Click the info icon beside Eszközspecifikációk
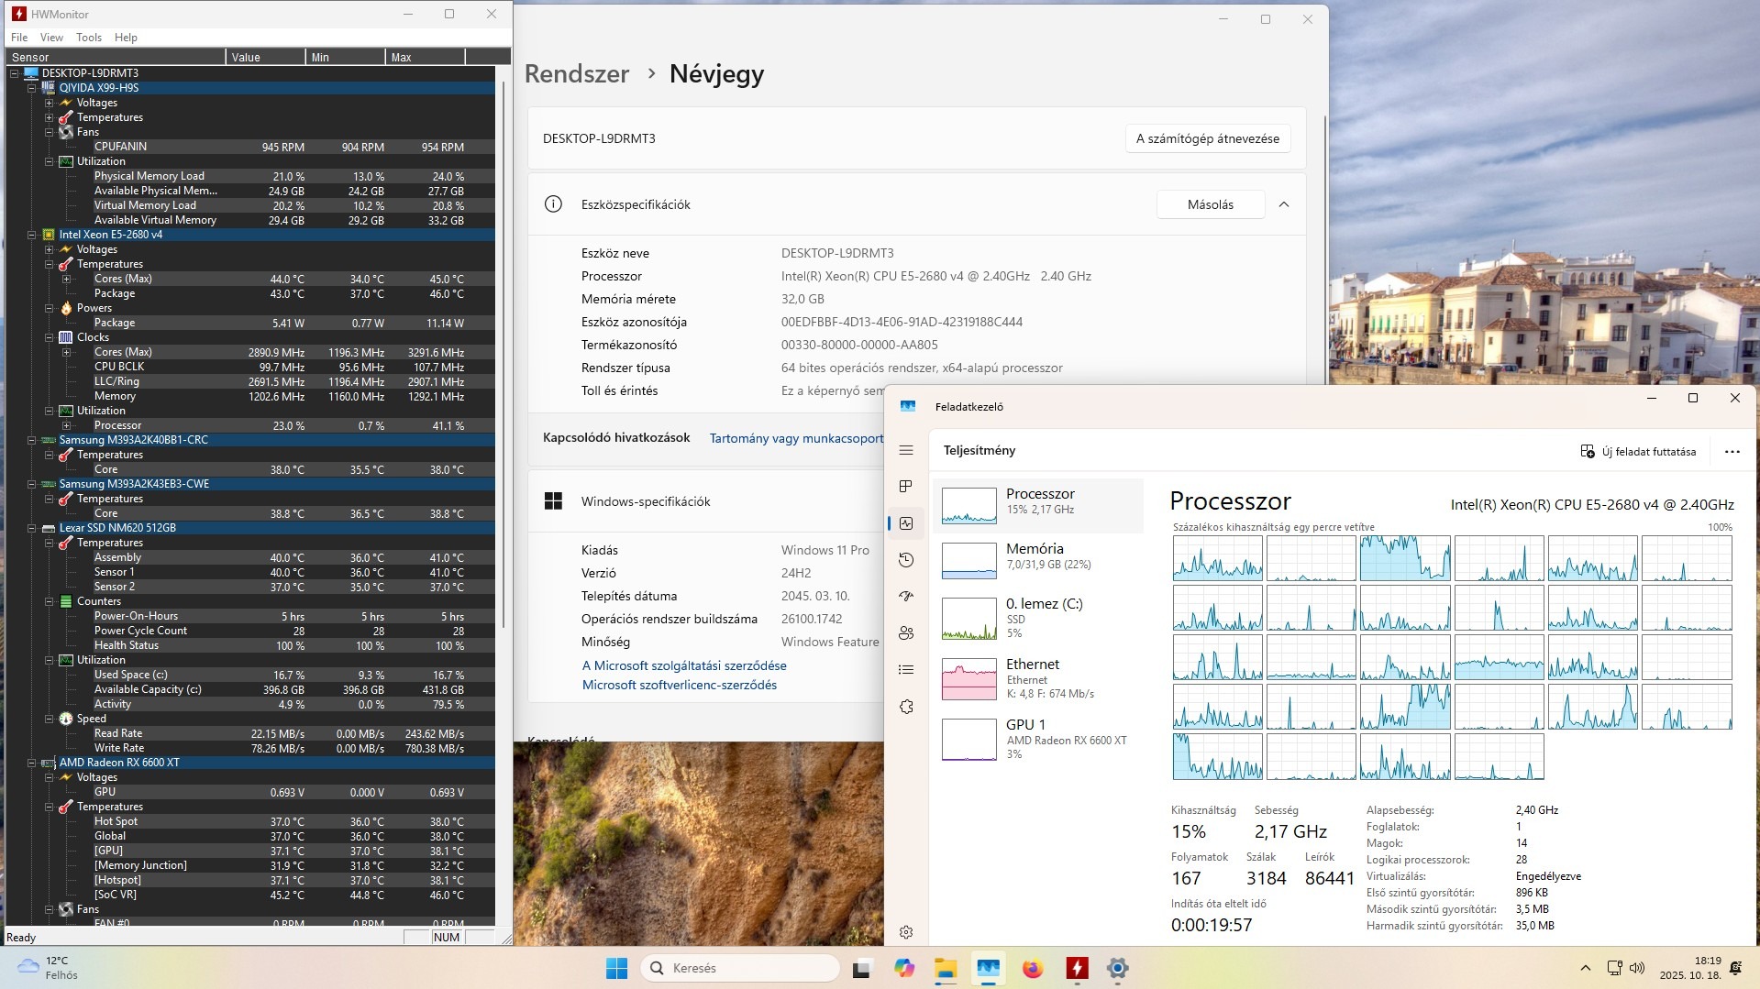The height and width of the screenshot is (989, 1760). [x=553, y=204]
